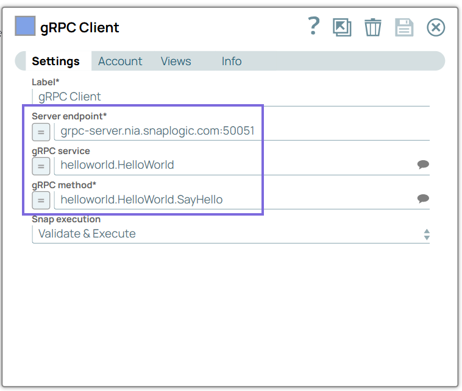This screenshot has width=462, height=391.
Task: Select the Settings tab
Action: 55,62
